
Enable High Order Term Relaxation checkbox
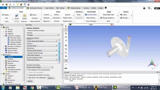[x=27, y=78]
